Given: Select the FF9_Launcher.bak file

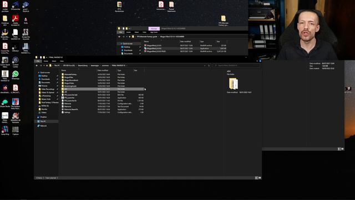Looking at the screenshot, I should [70, 95].
